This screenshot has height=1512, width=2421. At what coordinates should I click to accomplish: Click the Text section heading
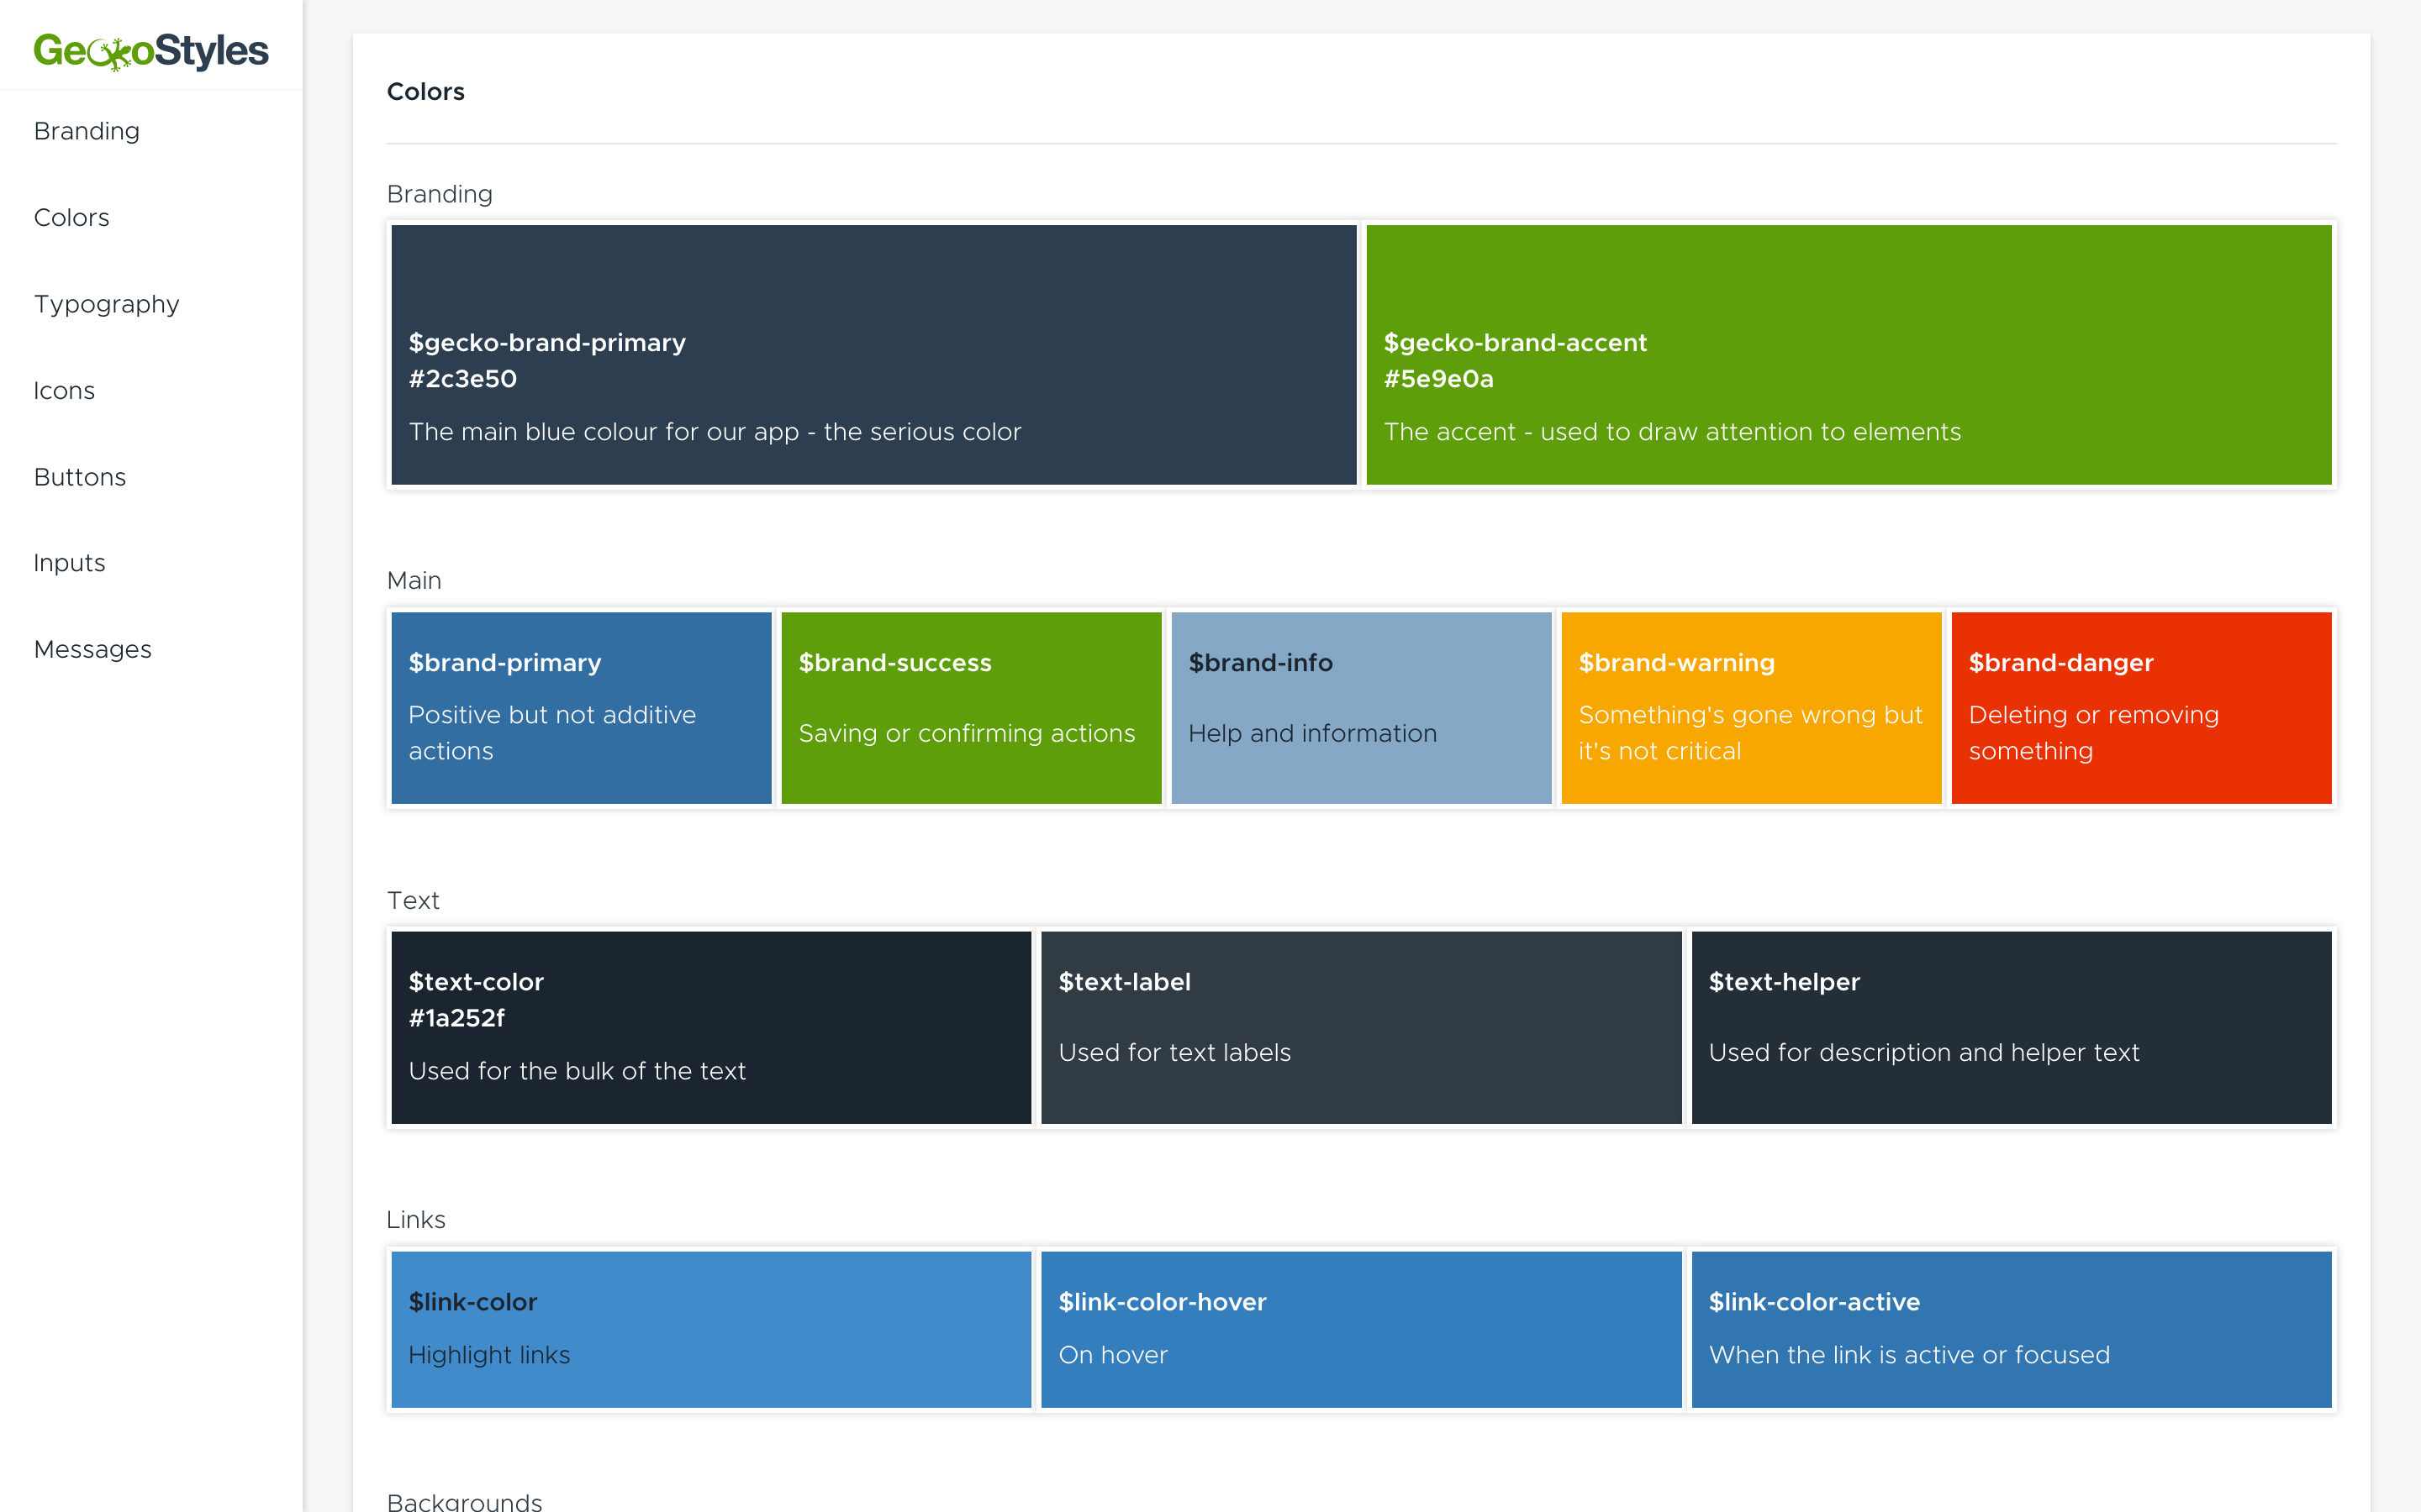pos(412,900)
